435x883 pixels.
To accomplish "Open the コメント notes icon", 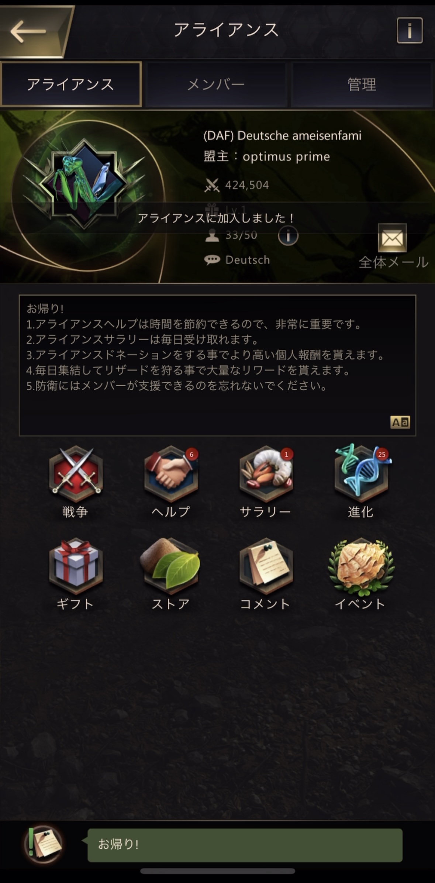I will [266, 565].
